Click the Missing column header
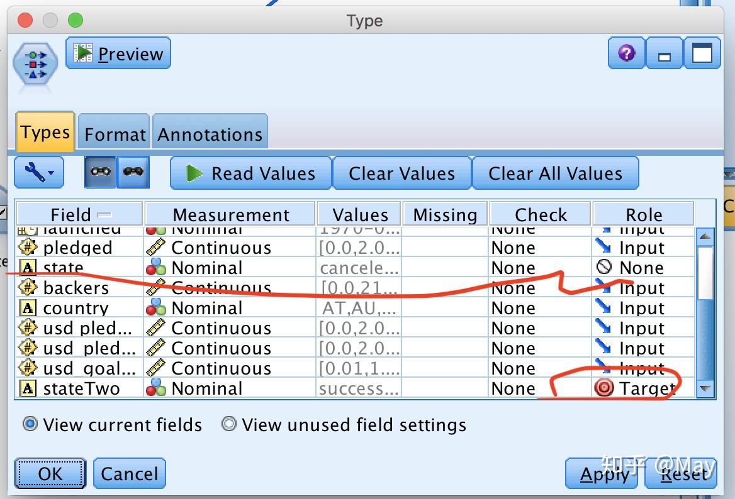This screenshot has height=499, width=735. [x=445, y=214]
